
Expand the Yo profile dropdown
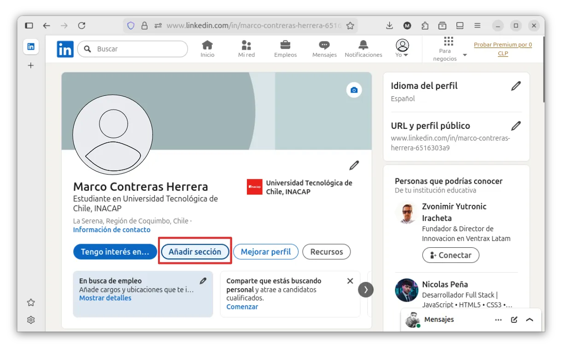coord(402,49)
